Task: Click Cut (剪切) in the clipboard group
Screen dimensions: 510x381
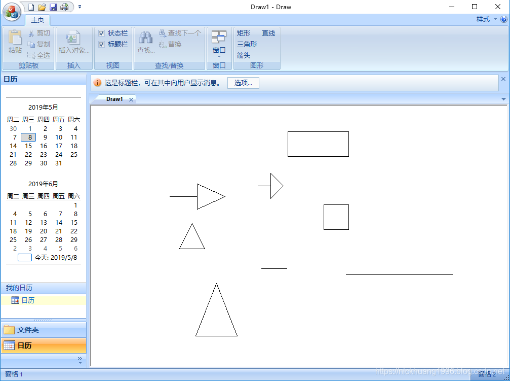Action: pyautogui.click(x=39, y=33)
